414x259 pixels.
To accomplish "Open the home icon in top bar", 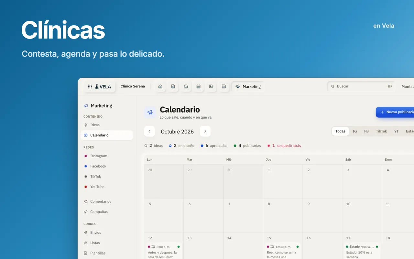I will coord(160,86).
